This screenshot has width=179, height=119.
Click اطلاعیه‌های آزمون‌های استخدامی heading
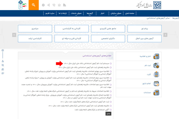97,56
